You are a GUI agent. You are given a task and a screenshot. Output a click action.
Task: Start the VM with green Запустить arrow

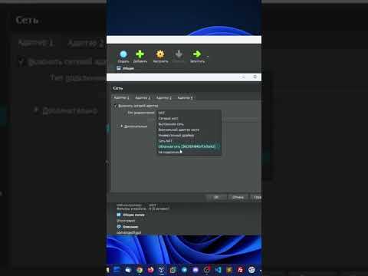tap(197, 54)
